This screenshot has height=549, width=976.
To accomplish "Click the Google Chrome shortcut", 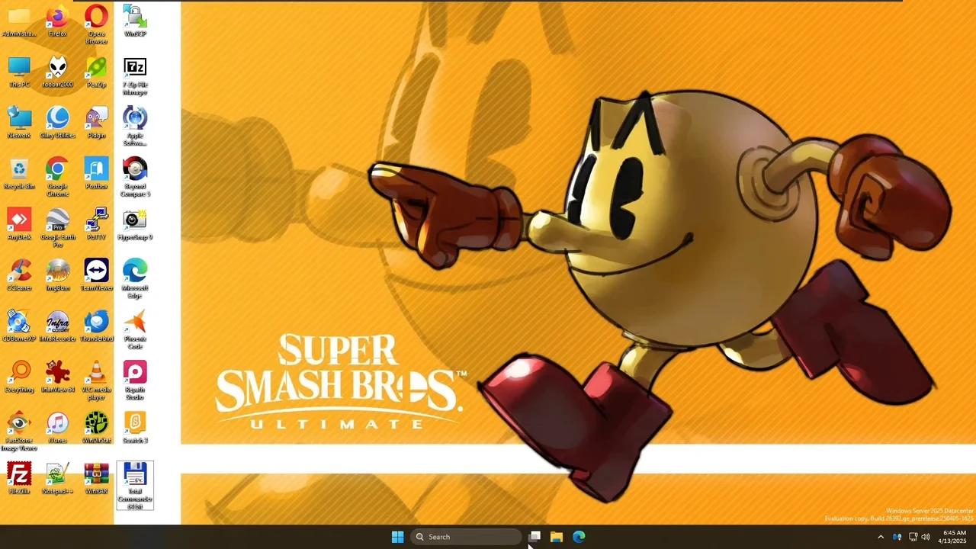I will coord(57,171).
